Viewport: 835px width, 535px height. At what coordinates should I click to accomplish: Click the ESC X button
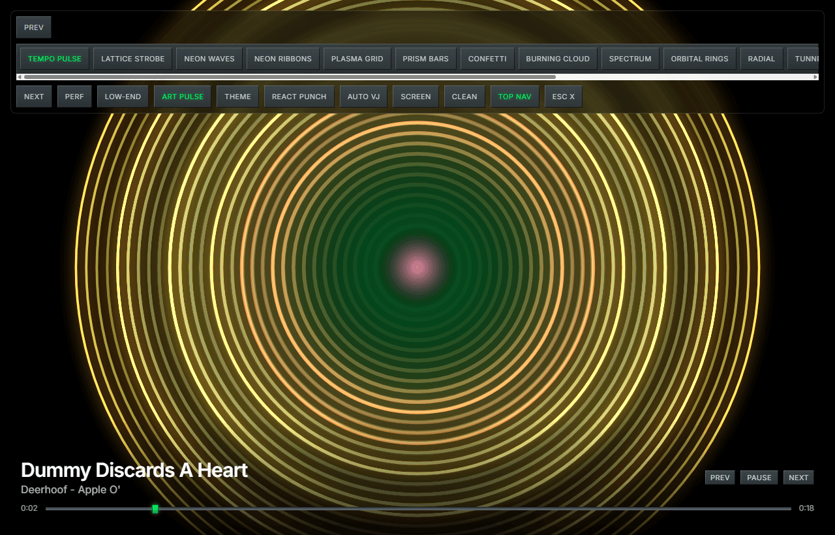564,97
